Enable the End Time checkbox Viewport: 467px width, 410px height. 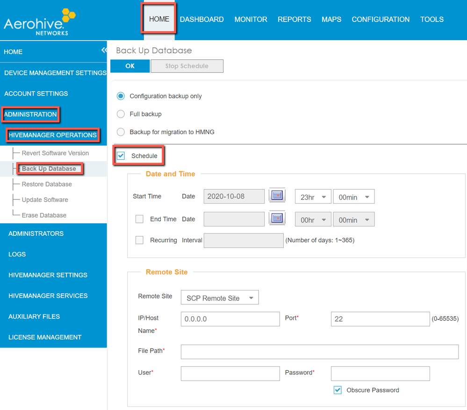pyautogui.click(x=139, y=219)
